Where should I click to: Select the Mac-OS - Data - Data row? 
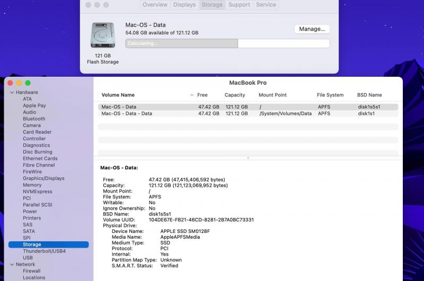coord(248,114)
